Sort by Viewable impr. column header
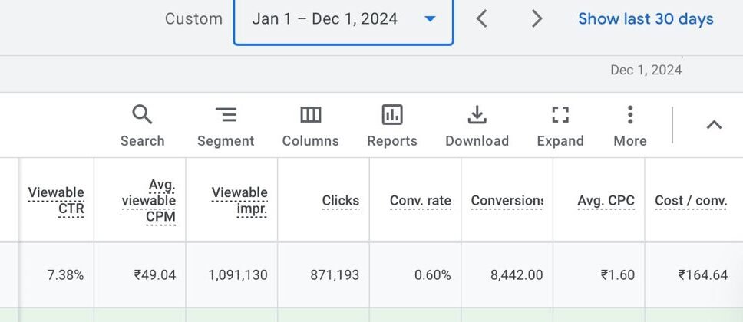 239,200
